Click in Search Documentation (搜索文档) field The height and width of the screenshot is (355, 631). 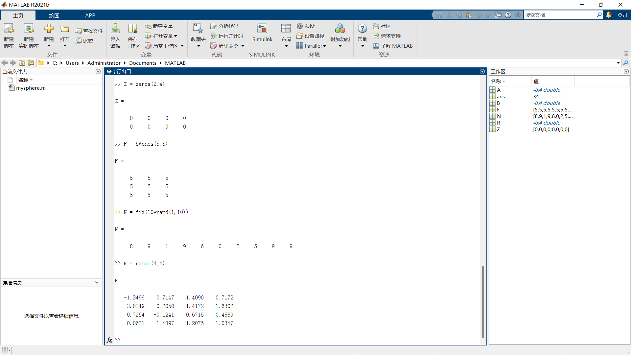coord(560,15)
